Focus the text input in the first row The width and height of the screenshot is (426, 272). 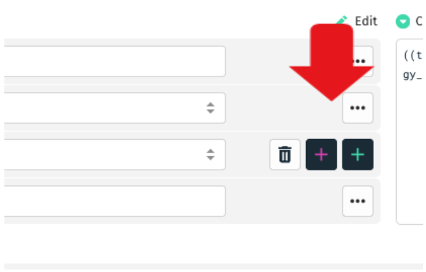coord(115,61)
